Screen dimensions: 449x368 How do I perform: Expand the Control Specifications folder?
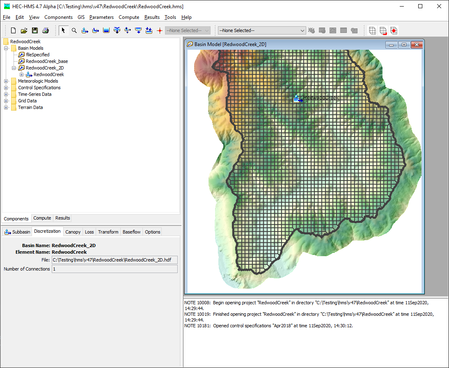(x=6, y=88)
